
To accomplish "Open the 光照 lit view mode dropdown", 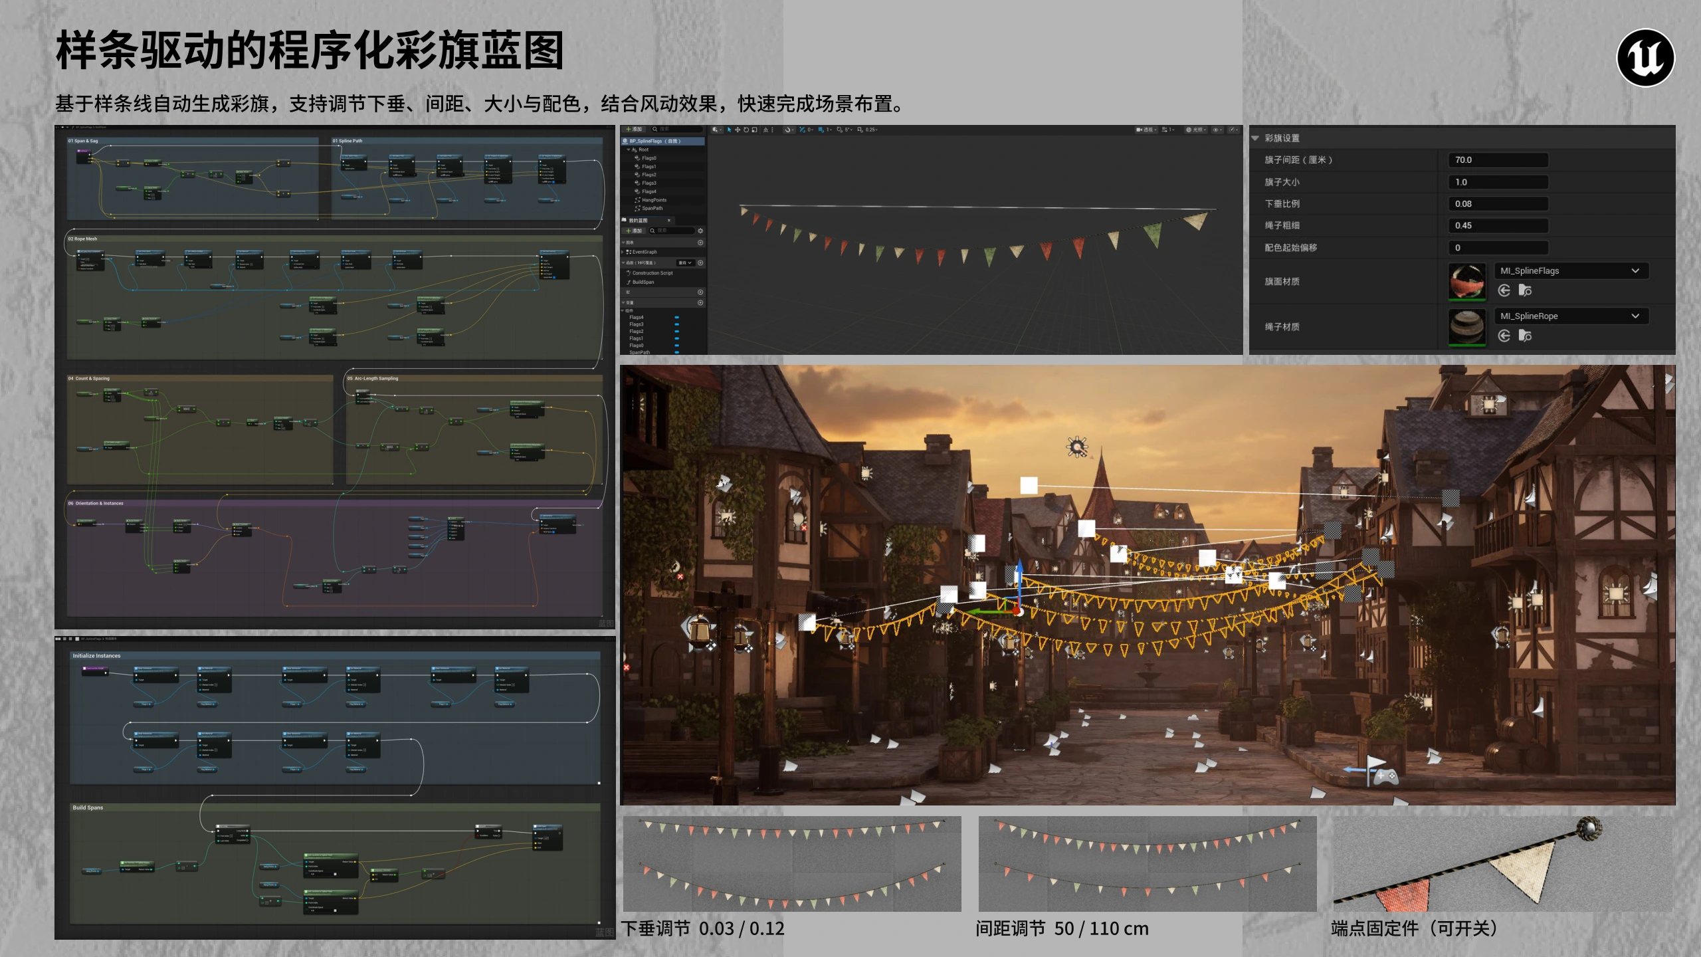I will pyautogui.click(x=1196, y=130).
